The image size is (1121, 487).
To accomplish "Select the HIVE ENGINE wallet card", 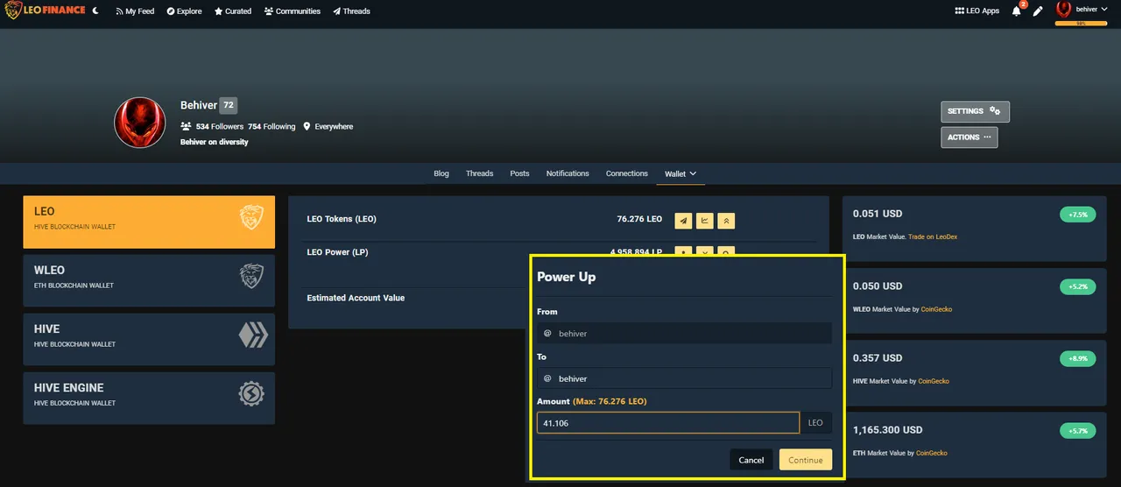I will click(x=149, y=398).
